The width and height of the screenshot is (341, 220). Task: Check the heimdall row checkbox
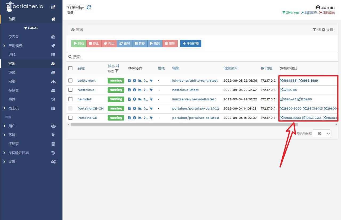[x=70, y=99]
